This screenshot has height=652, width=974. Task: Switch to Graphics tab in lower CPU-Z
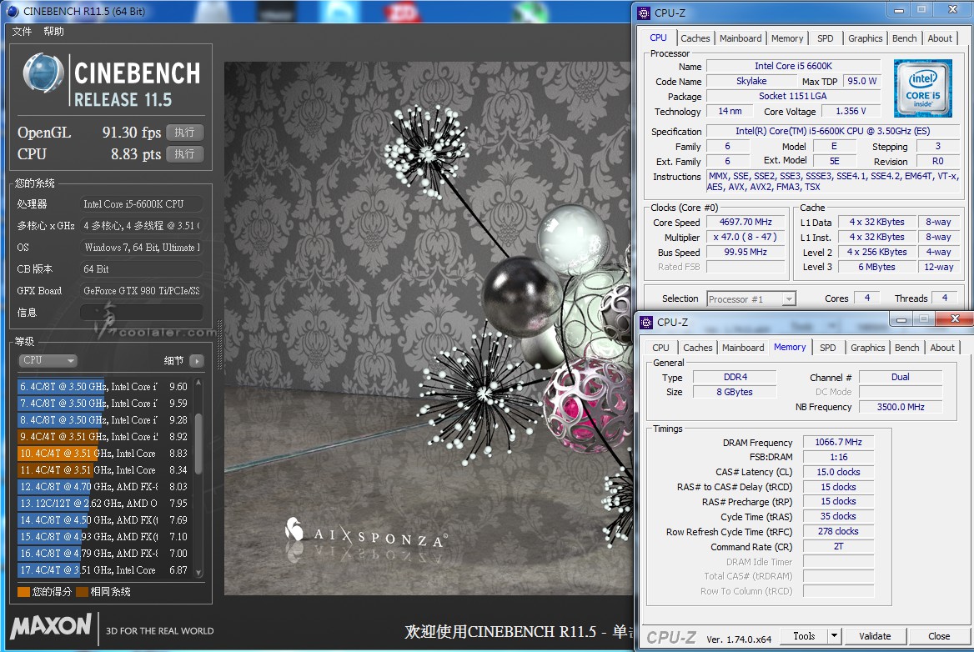coord(868,348)
